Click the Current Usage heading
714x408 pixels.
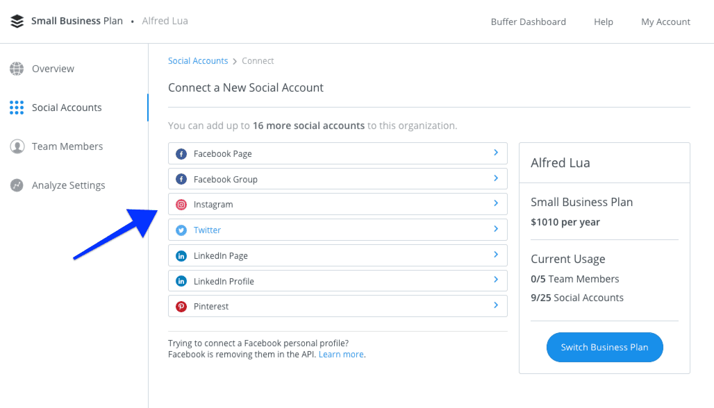pos(568,259)
